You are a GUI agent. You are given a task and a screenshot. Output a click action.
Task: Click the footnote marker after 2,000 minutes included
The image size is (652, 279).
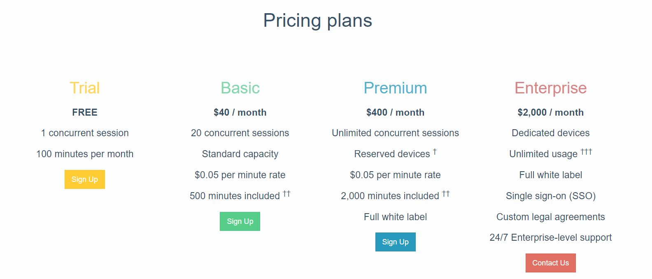point(446,194)
